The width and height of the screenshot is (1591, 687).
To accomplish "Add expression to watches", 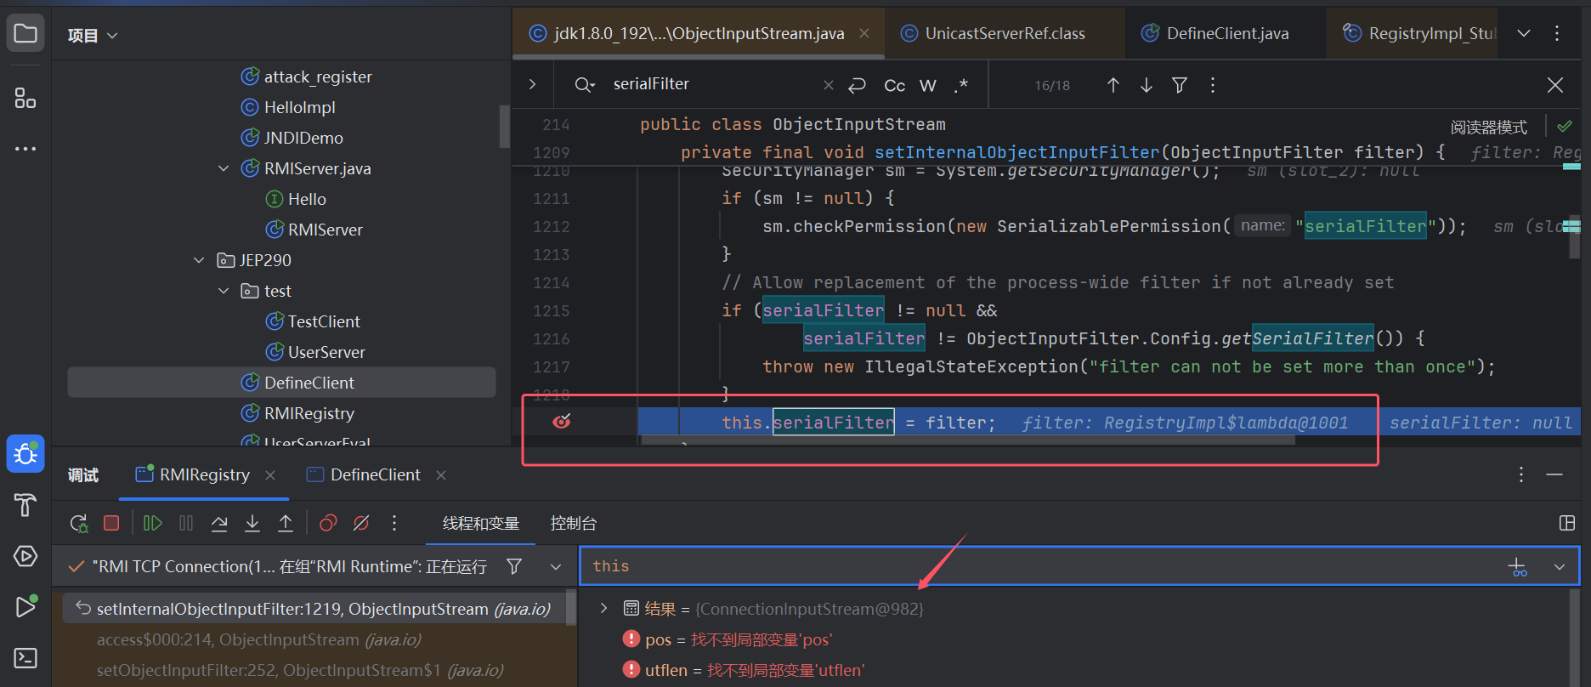I will pos(1517,566).
